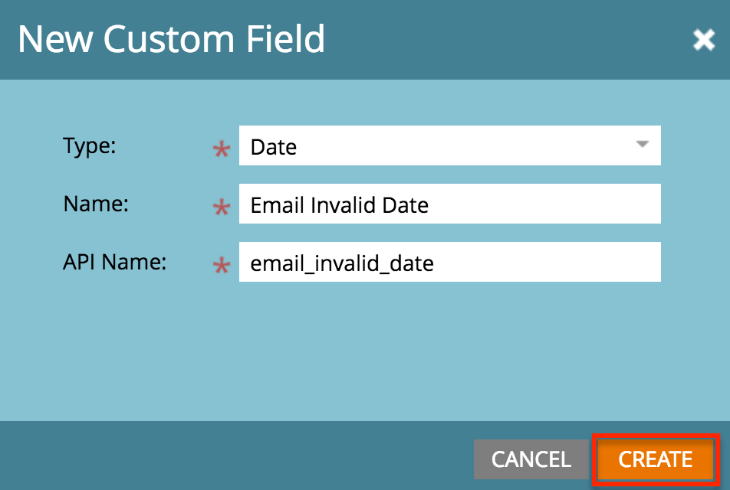Click the API Name label

pyautogui.click(x=115, y=262)
